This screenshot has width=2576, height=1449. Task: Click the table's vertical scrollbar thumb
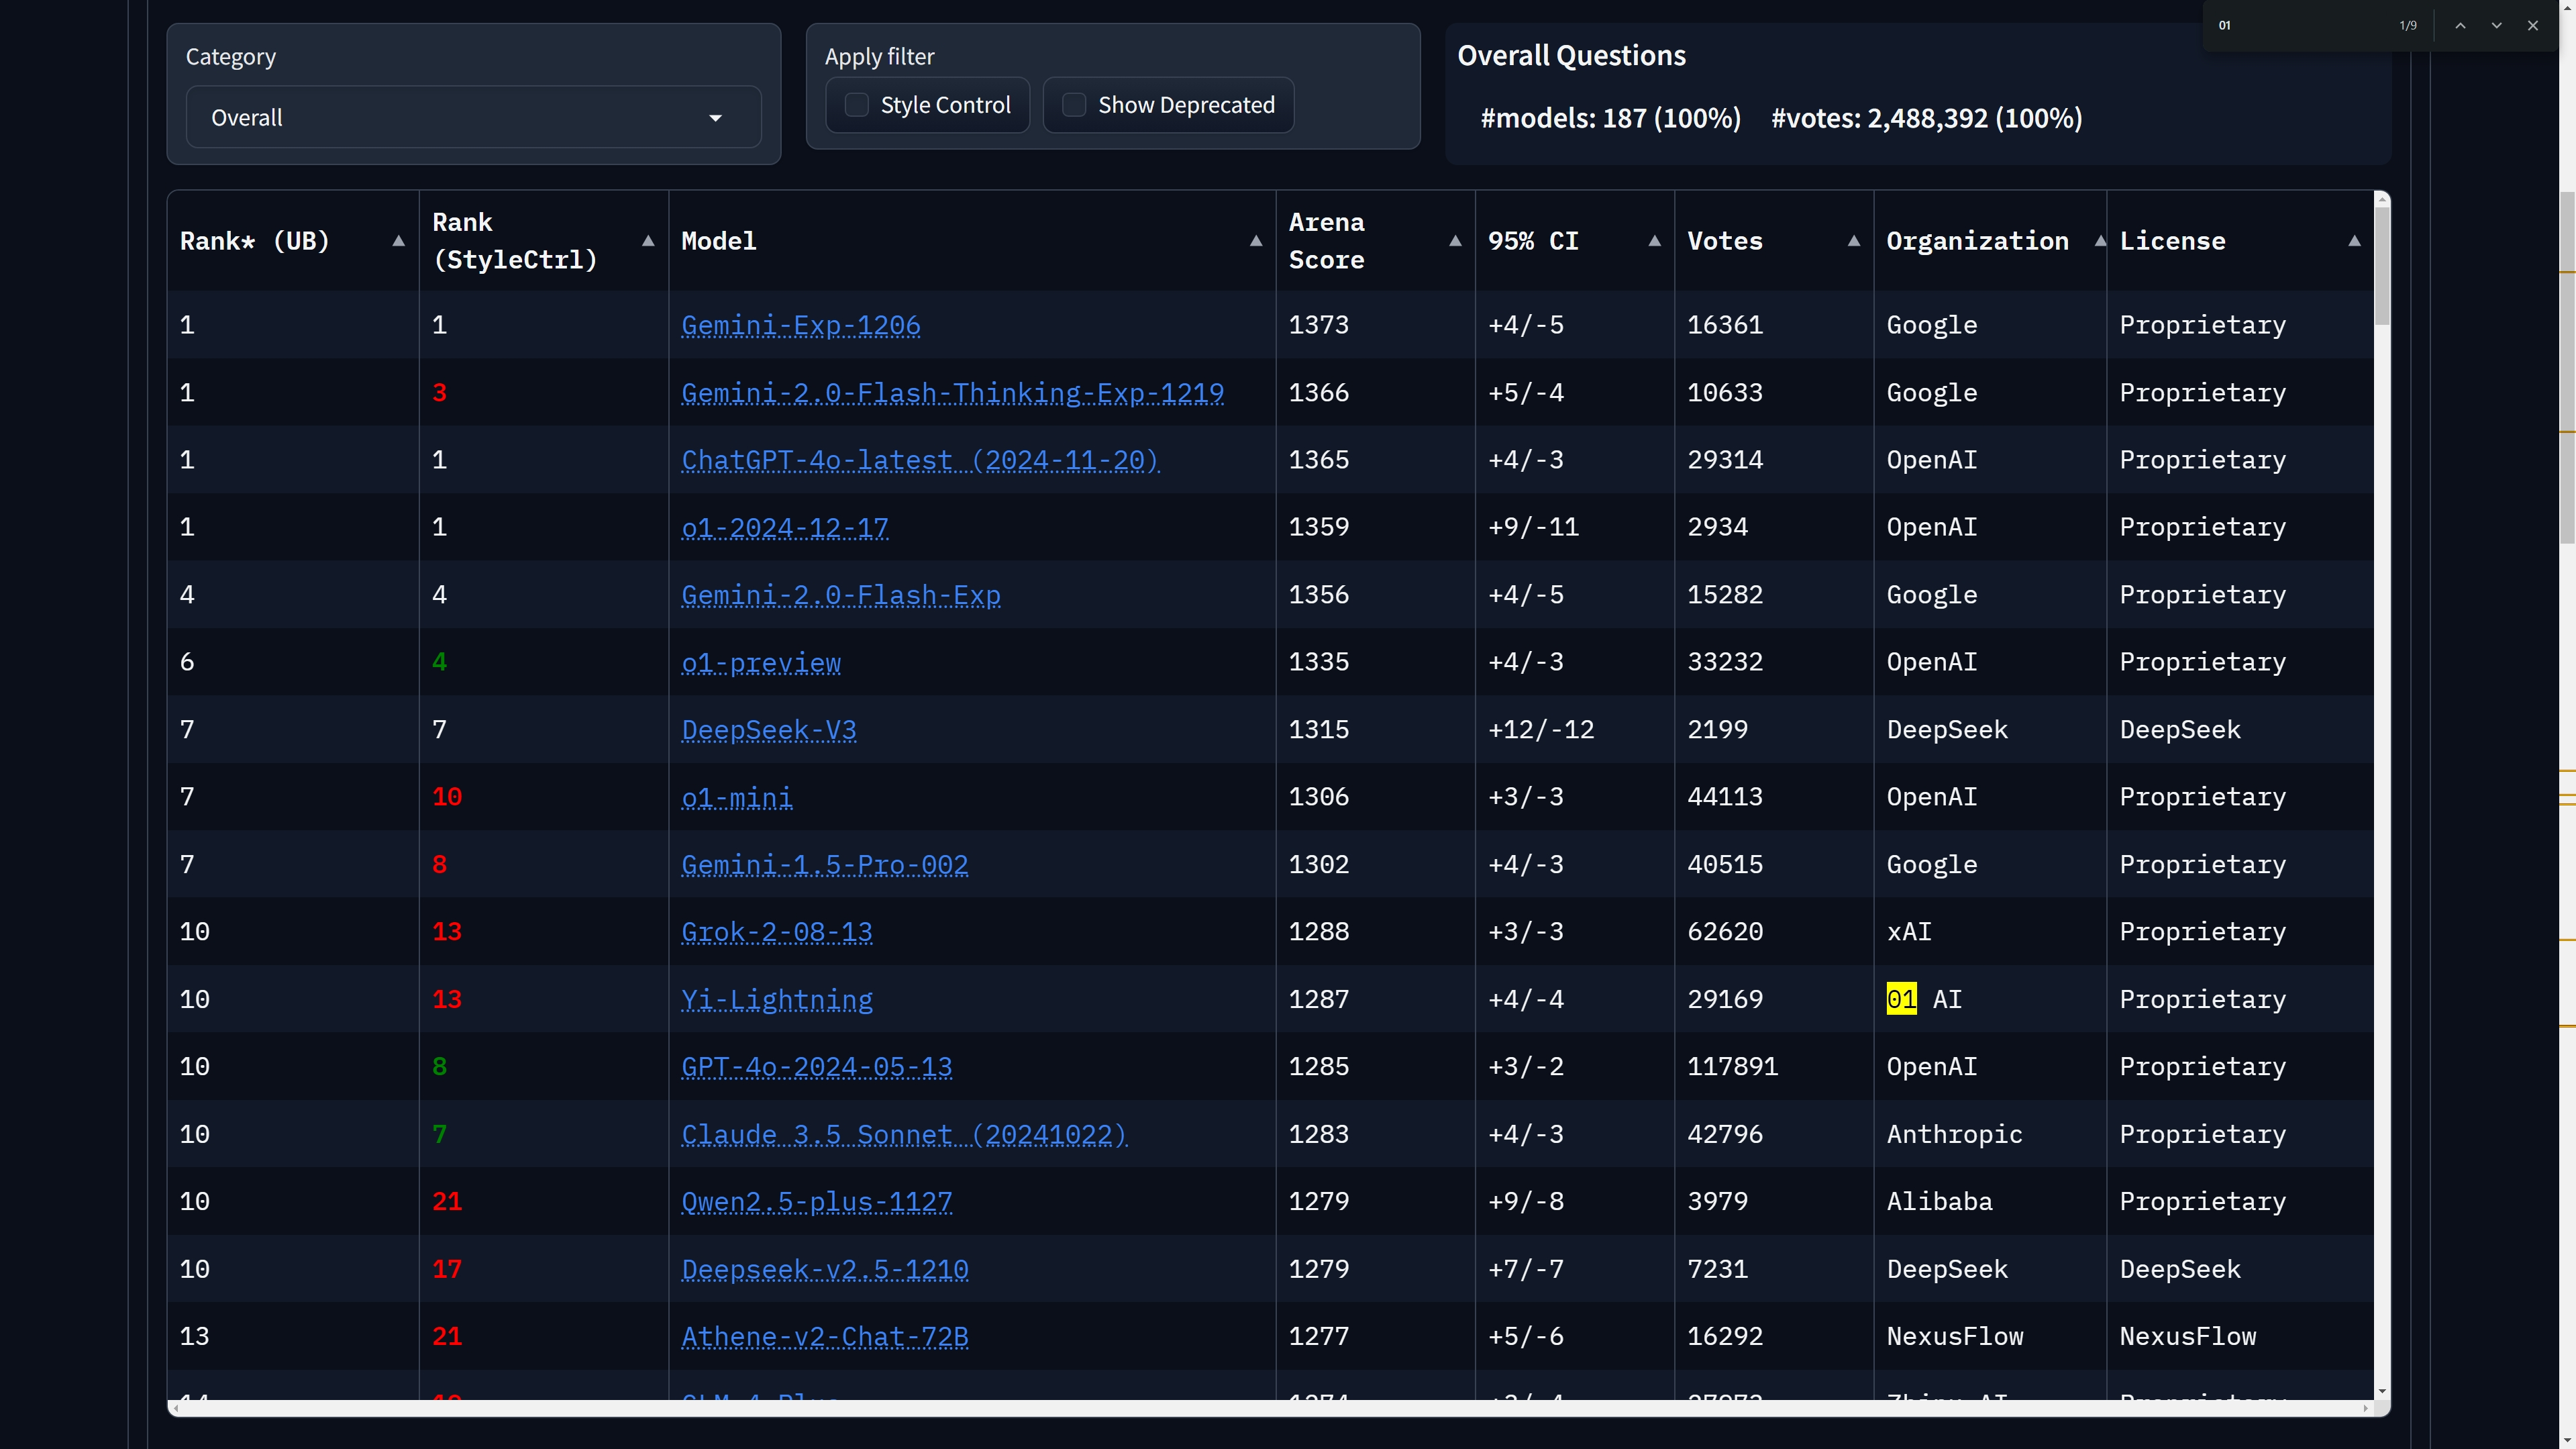(x=2382, y=265)
